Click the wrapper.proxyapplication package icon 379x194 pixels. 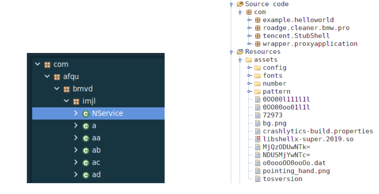258,44
